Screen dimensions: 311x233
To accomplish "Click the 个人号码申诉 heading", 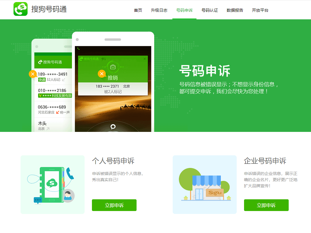I will (x=113, y=161).
